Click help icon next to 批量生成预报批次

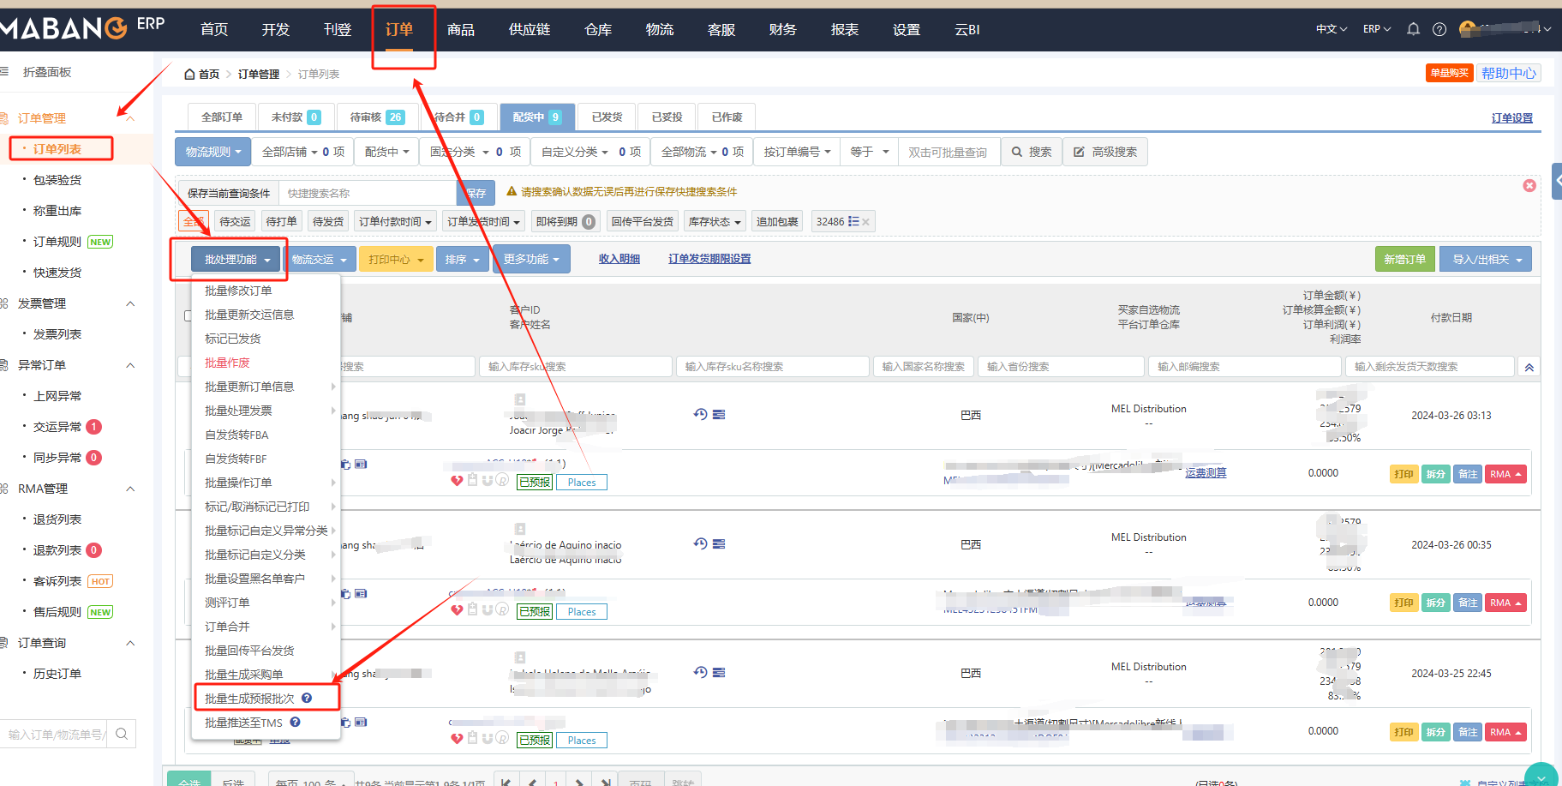[307, 698]
